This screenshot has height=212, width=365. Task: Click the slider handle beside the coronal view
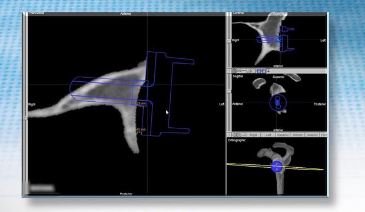[229, 41]
